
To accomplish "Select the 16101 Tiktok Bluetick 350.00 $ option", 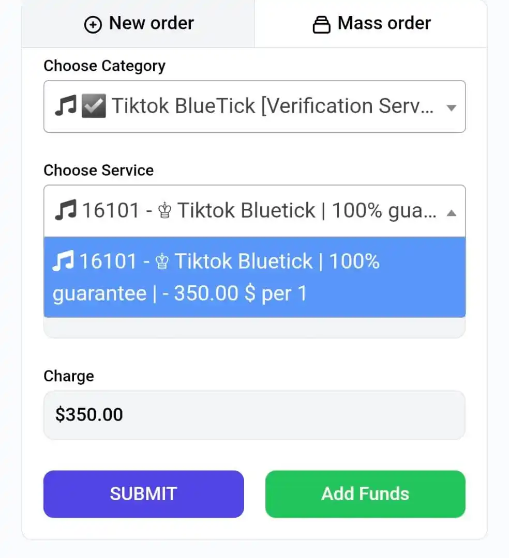I will pyautogui.click(x=255, y=277).
